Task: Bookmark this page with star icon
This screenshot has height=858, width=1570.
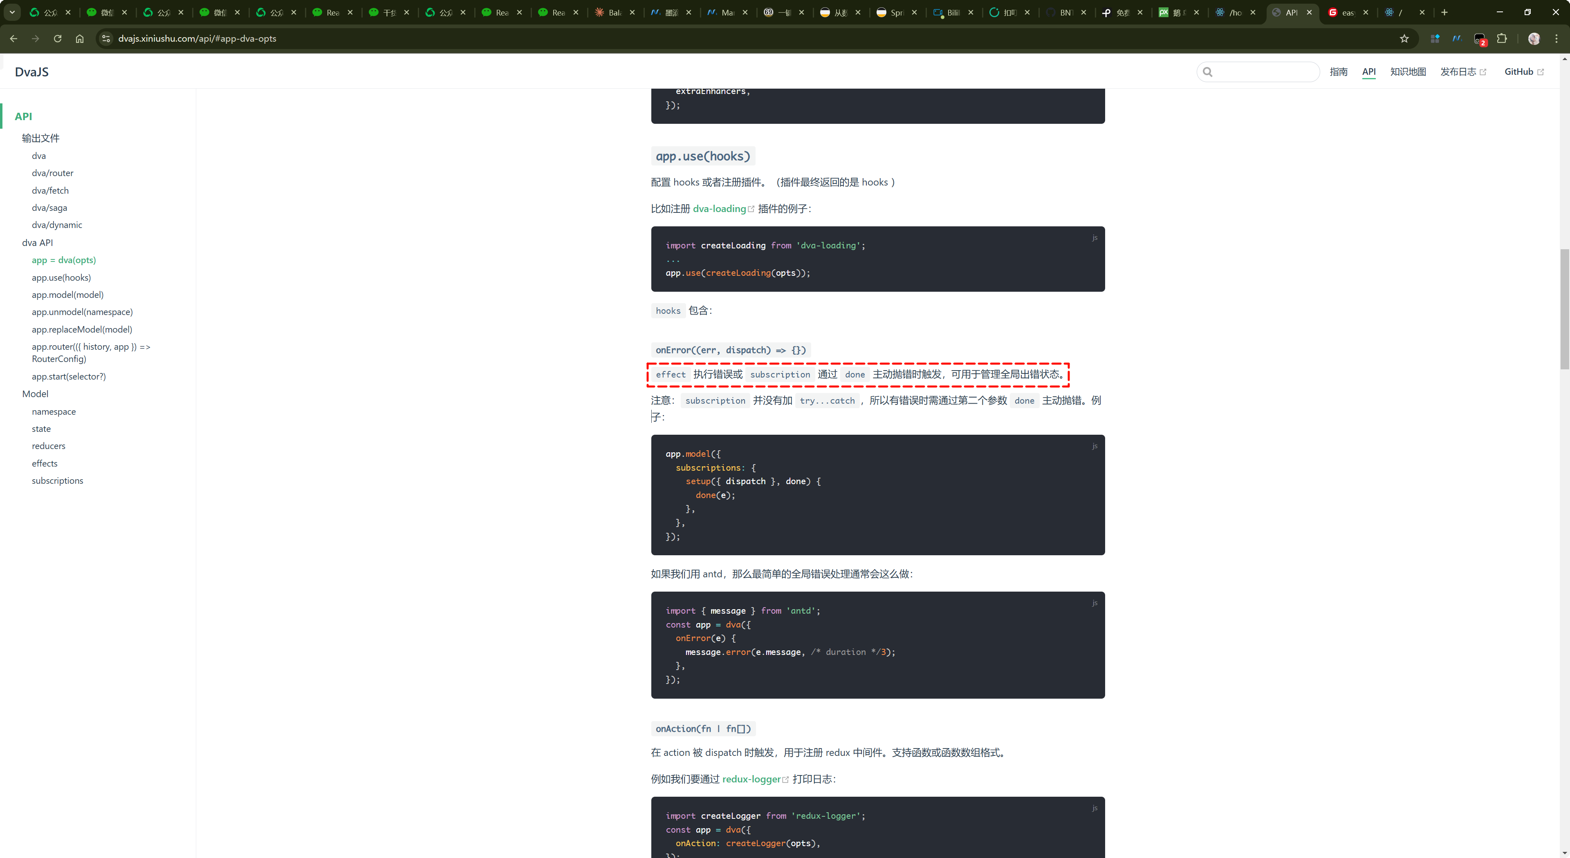Action: (x=1404, y=38)
